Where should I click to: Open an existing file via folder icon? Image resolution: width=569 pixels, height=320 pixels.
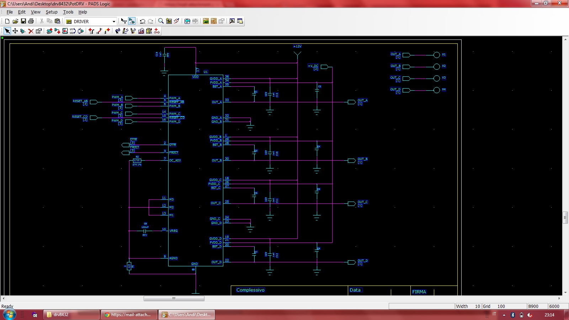pos(15,21)
